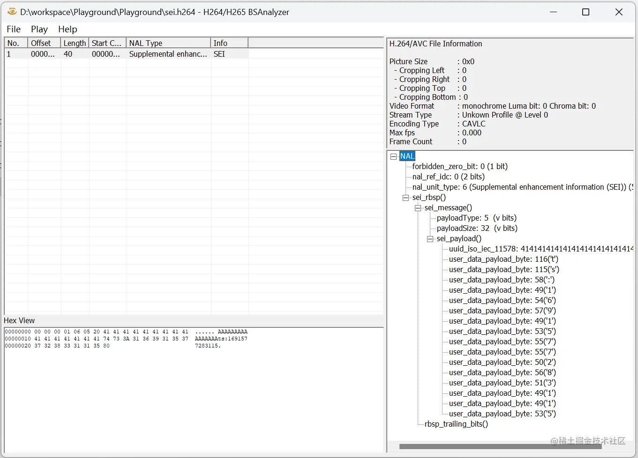Open the Play menu
The height and width of the screenshot is (458, 638).
[39, 29]
